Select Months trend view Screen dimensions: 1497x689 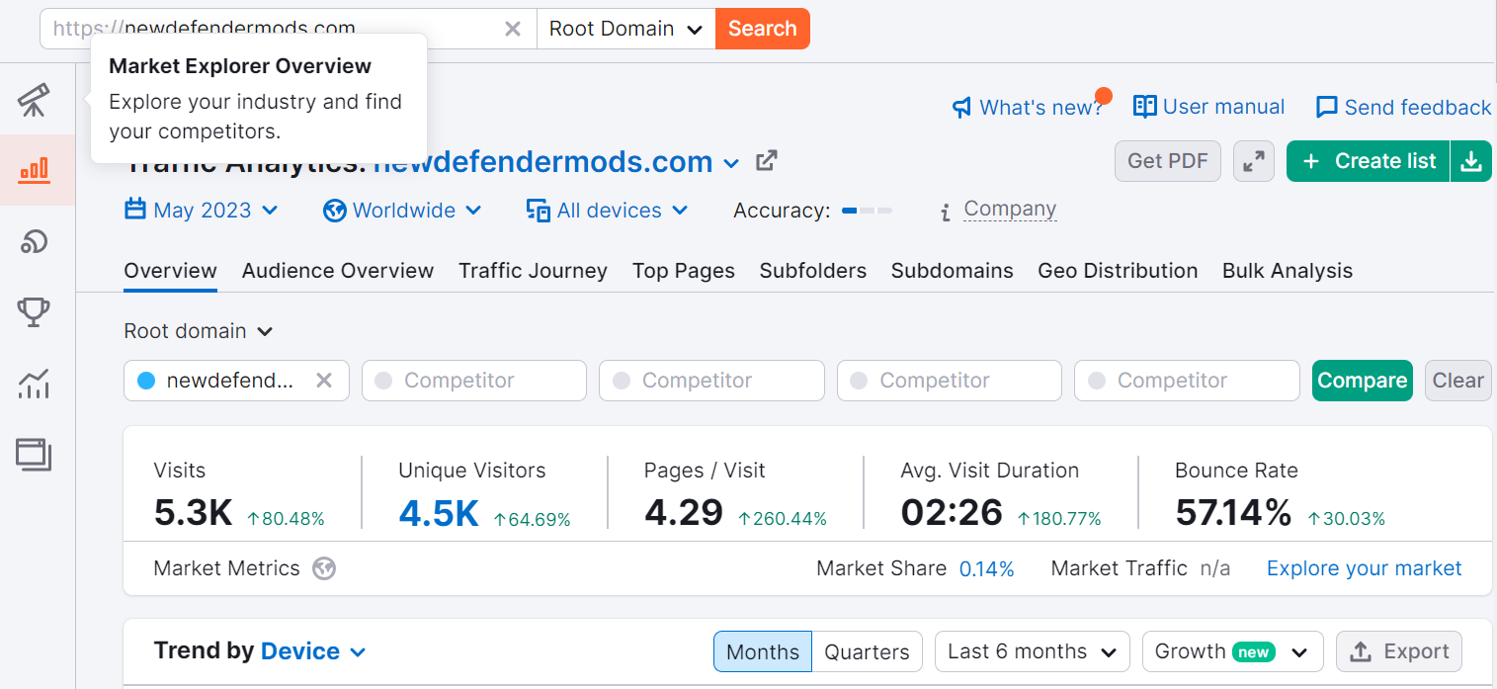(763, 651)
